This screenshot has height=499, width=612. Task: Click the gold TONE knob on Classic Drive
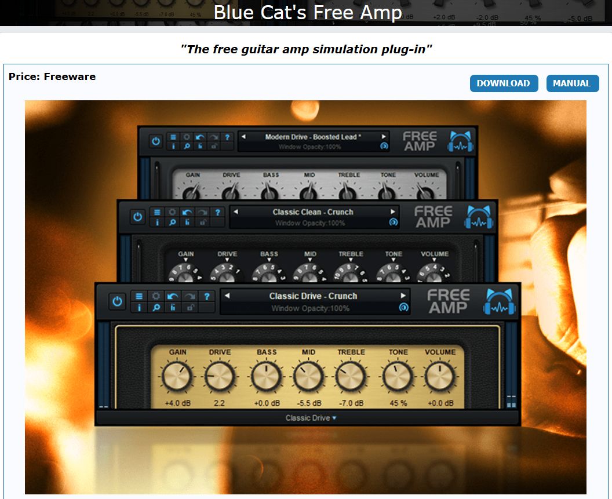[x=398, y=377]
